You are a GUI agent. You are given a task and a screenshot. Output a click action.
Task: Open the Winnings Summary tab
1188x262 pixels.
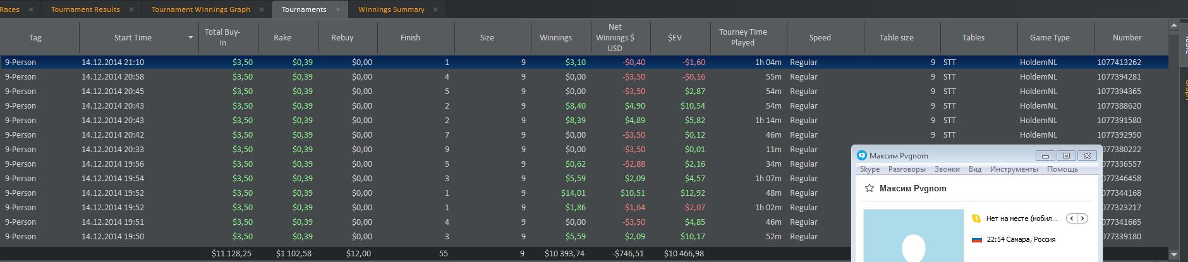coord(391,9)
